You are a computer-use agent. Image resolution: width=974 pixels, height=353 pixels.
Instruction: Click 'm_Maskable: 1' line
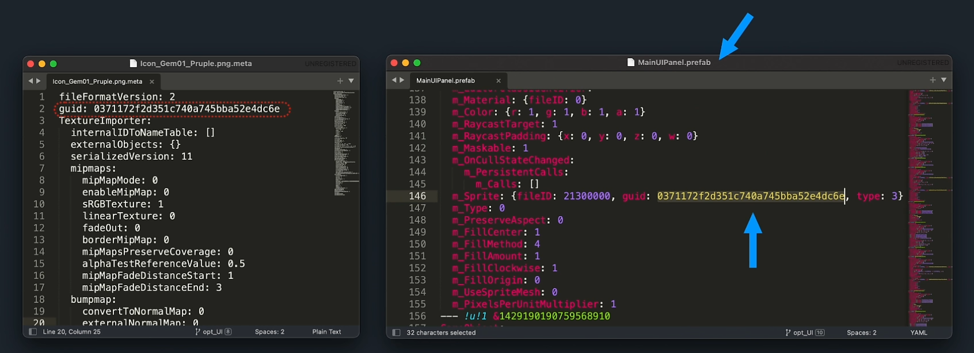point(490,148)
